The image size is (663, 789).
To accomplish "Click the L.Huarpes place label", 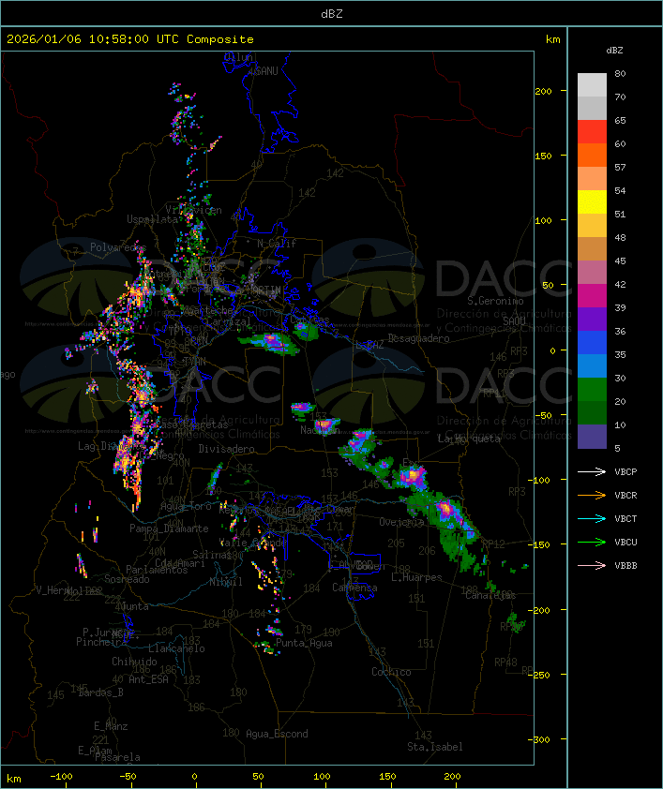I will [416, 577].
